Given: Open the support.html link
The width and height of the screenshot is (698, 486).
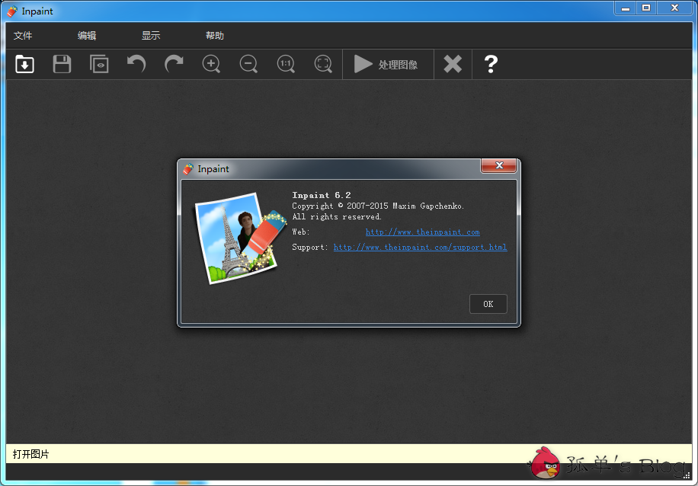Looking at the screenshot, I should (420, 247).
